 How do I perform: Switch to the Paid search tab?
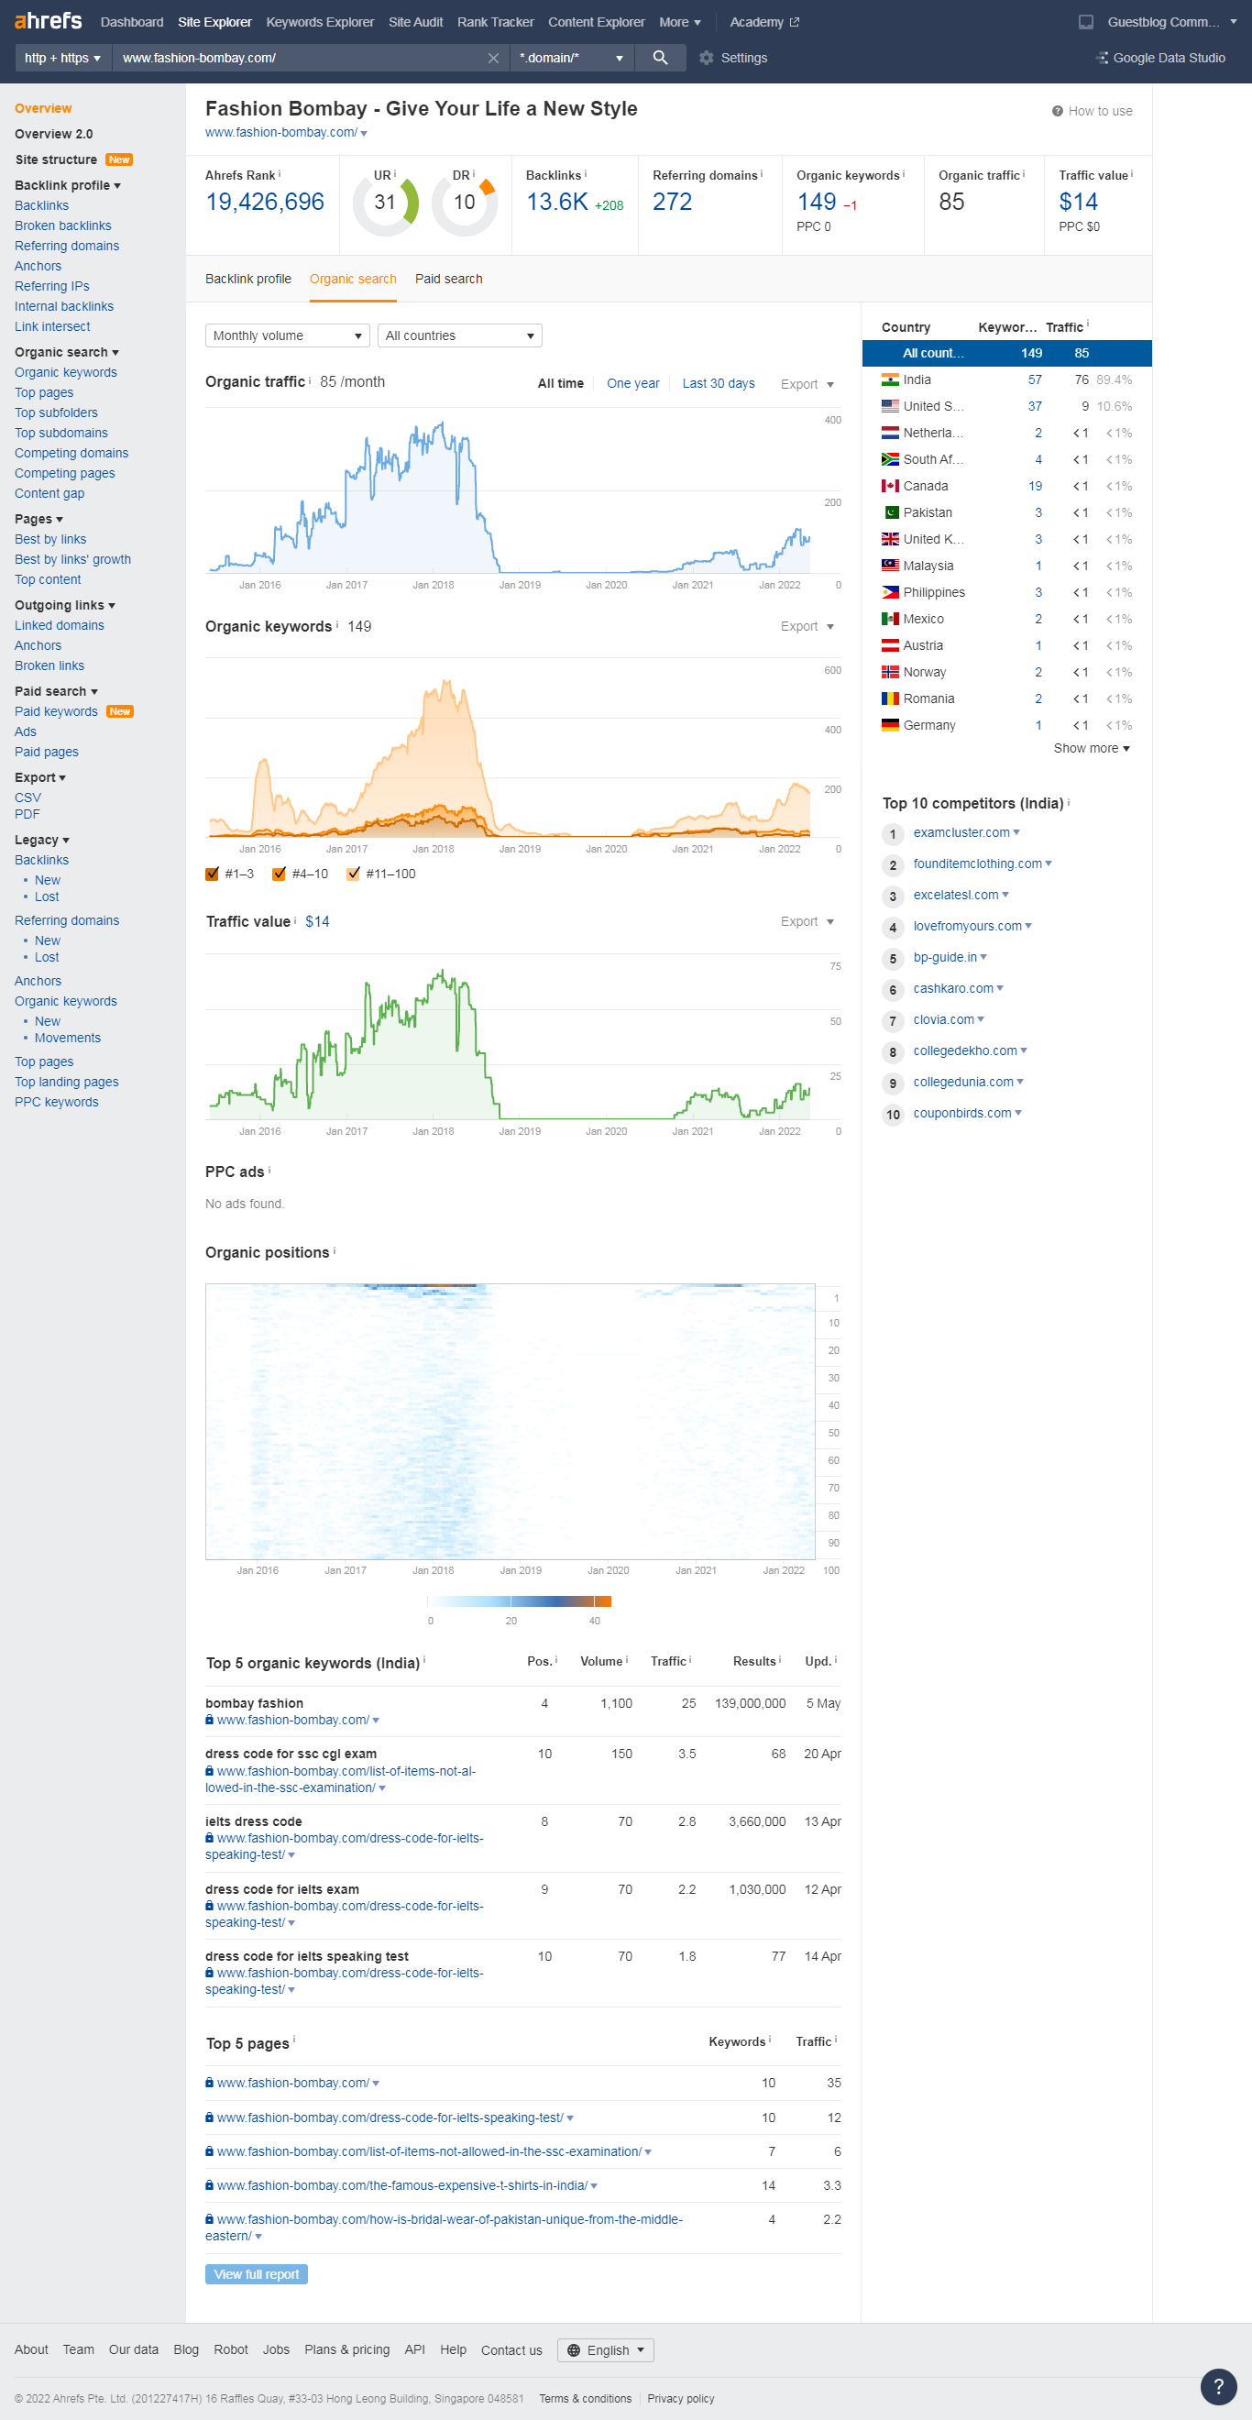coord(449,279)
